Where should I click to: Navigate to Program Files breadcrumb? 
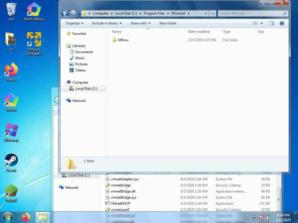(154, 13)
